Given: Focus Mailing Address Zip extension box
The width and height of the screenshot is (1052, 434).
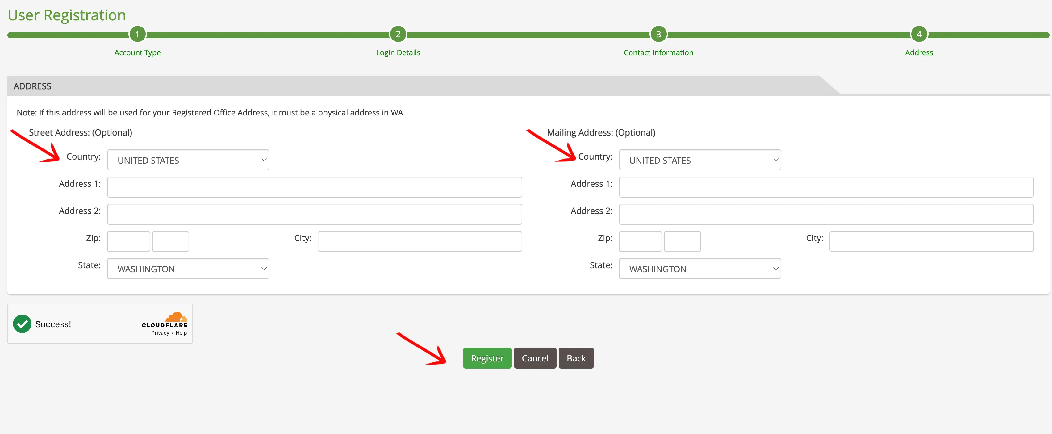Looking at the screenshot, I should tap(682, 241).
